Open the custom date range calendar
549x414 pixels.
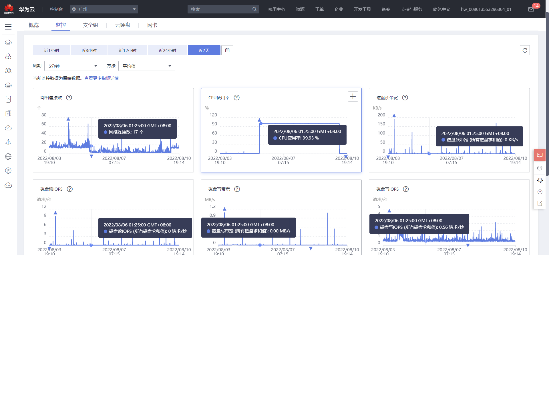227,50
